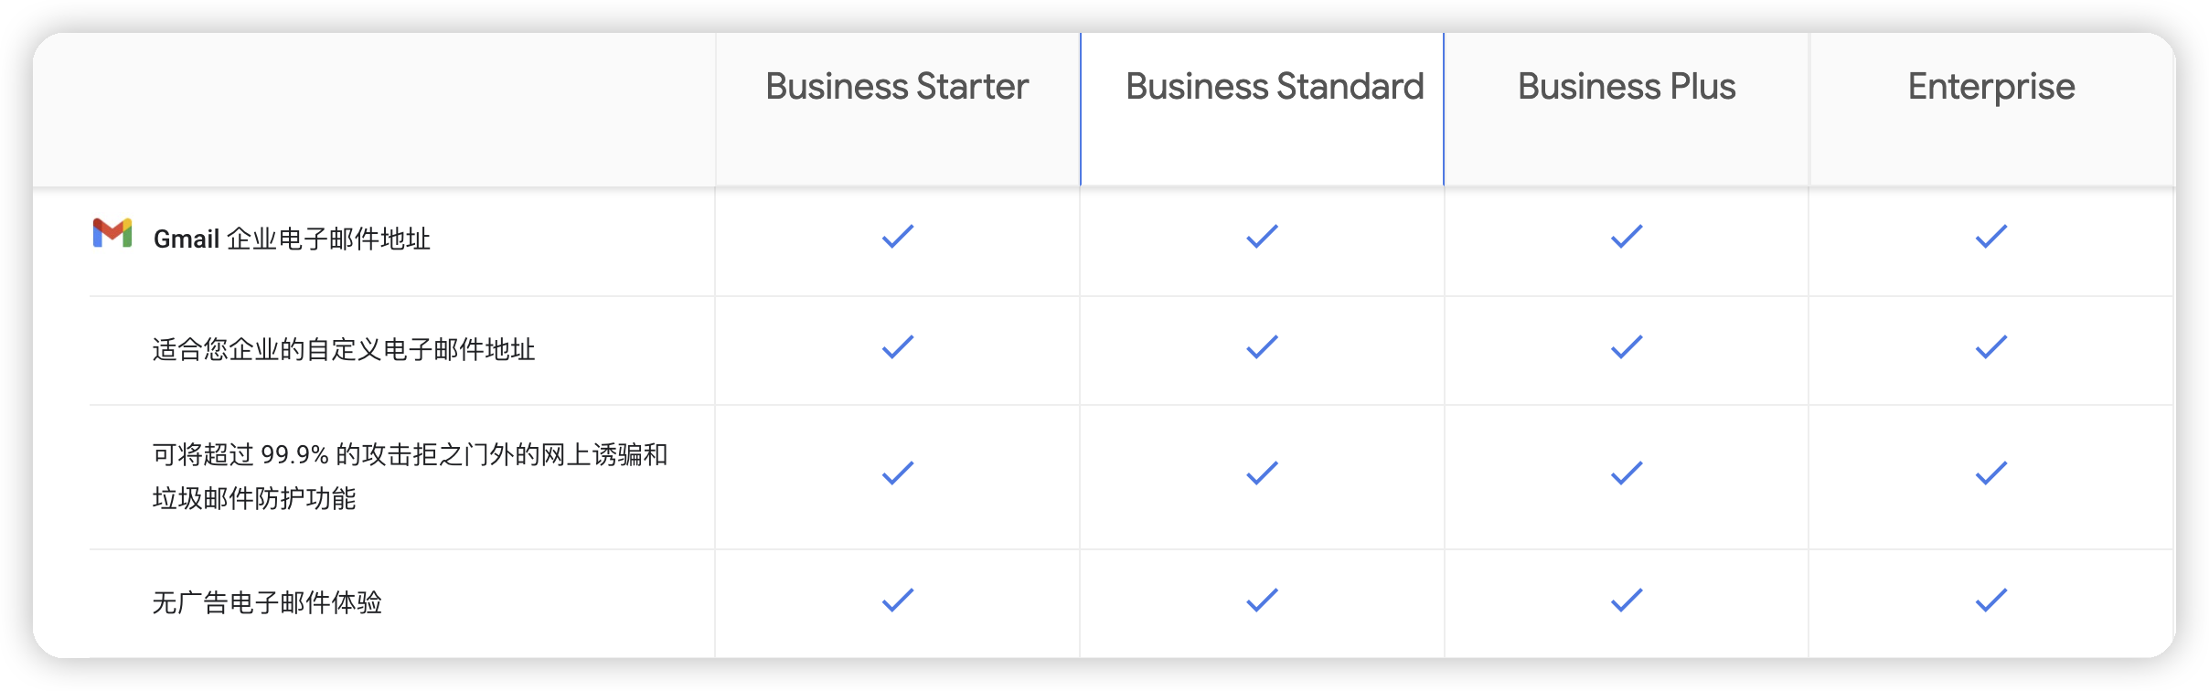Click Enterprise checkmark for ad-free email experience

point(1990,601)
